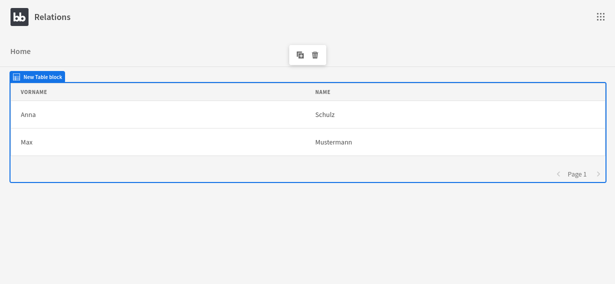Click the Page 1 indicator

click(x=577, y=174)
